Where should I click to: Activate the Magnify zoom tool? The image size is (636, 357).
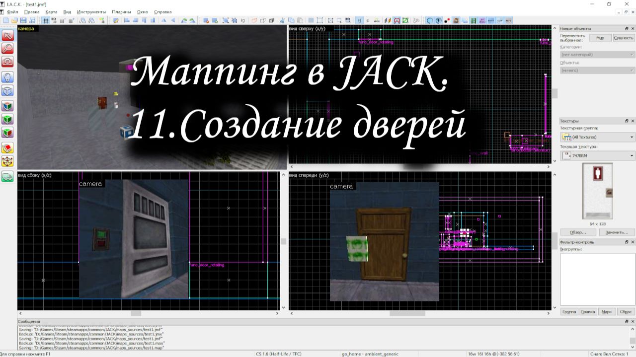[x=7, y=49]
